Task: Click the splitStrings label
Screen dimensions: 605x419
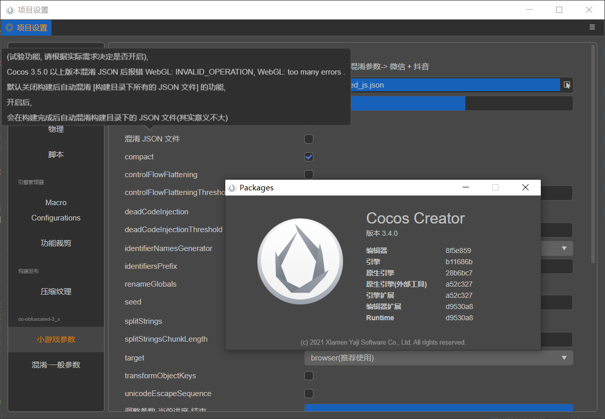Action: click(x=143, y=321)
